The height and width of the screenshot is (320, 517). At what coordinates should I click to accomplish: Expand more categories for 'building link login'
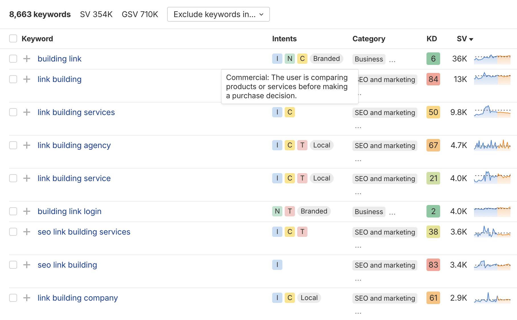[392, 214]
